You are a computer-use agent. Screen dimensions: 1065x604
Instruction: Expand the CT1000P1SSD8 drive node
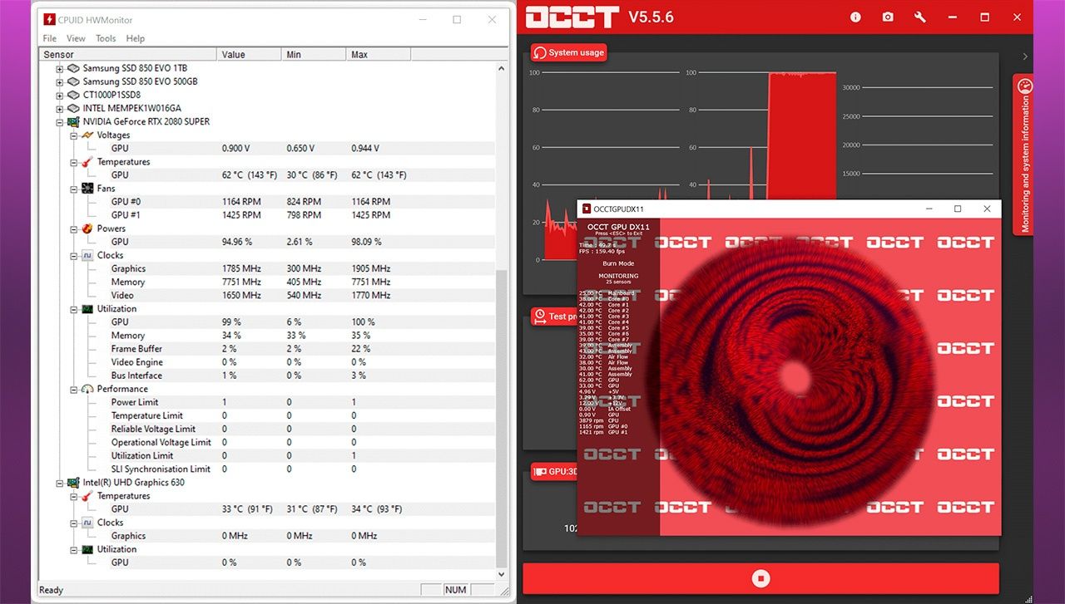(x=59, y=95)
